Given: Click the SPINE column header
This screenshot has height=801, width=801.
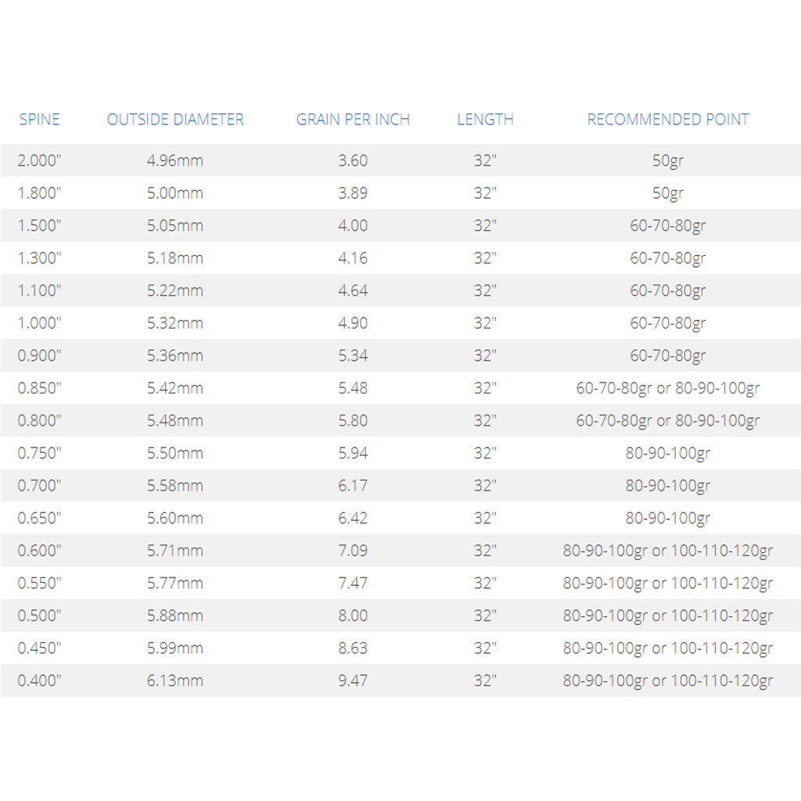Looking at the screenshot, I should [x=39, y=120].
